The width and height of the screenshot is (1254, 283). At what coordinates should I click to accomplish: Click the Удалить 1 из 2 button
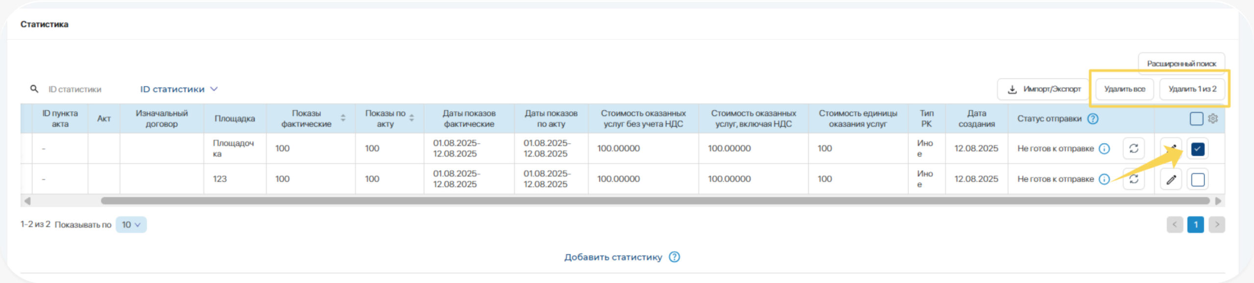tap(1192, 89)
